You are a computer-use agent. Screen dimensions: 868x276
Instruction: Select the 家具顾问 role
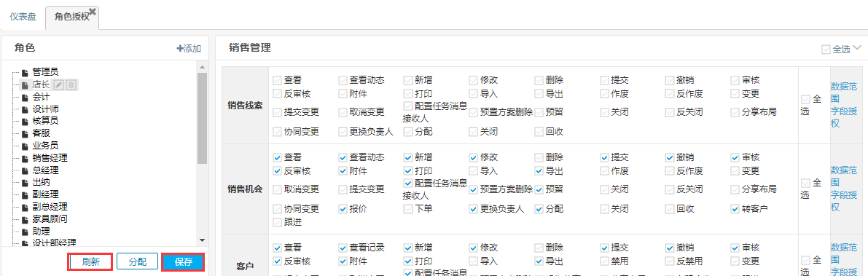(x=50, y=219)
